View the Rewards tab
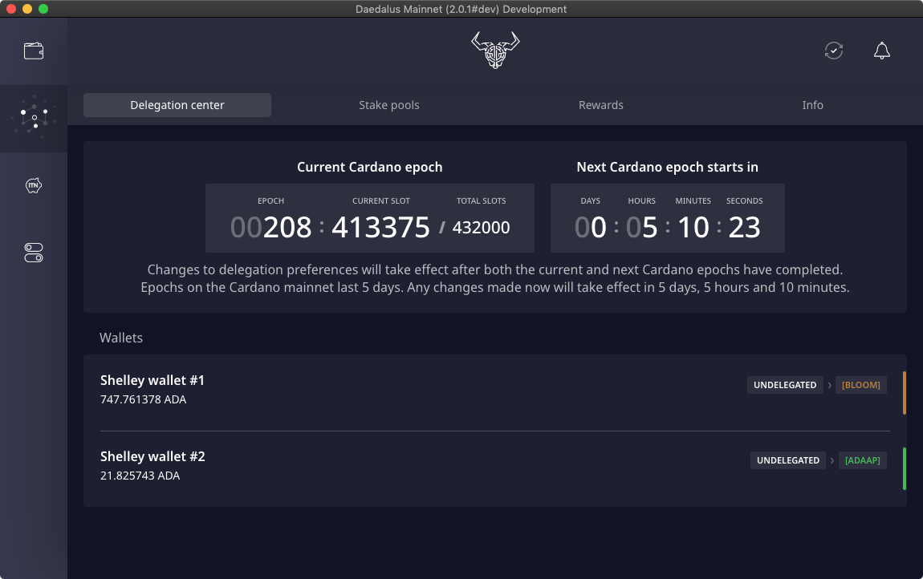The height and width of the screenshot is (579, 923). 601,105
